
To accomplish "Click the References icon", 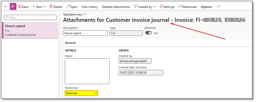I will (180, 7).
